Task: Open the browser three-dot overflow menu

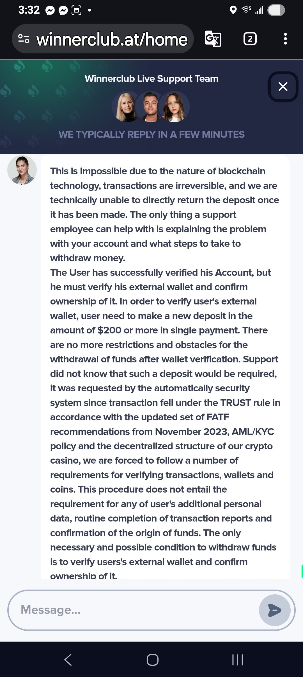Action: click(285, 39)
